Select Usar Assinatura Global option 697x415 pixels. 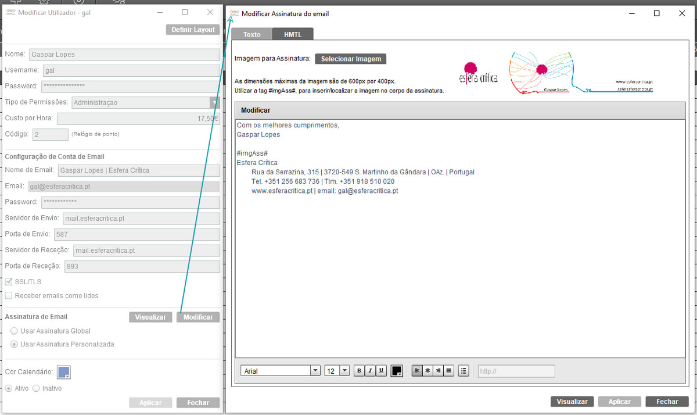coord(15,331)
